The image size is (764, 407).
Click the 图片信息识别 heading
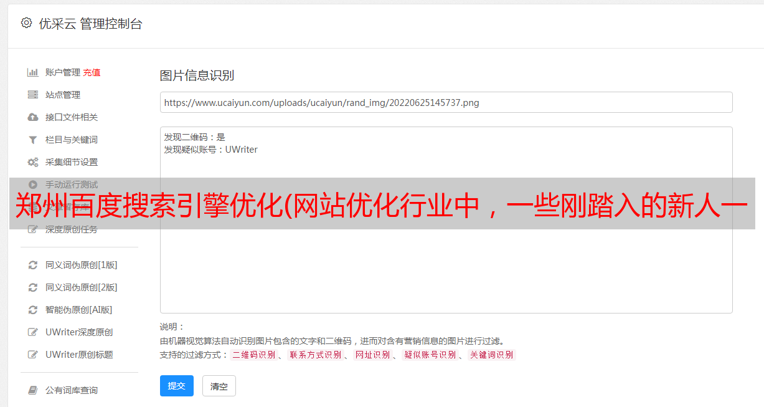coord(197,75)
